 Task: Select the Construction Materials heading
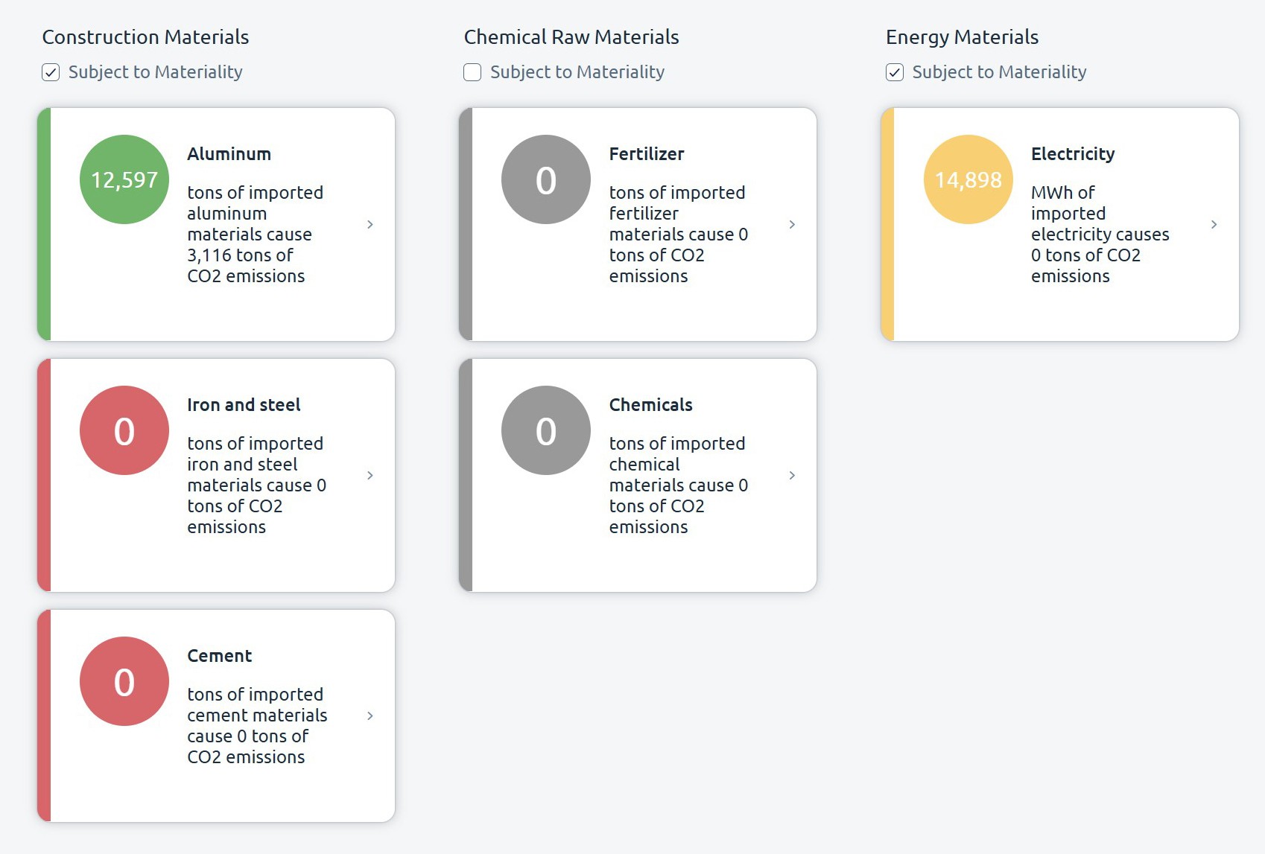tap(145, 37)
